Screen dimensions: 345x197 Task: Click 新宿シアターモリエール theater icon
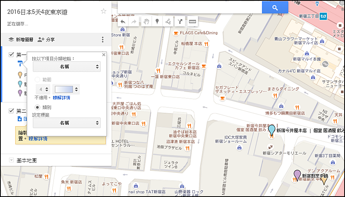pos(270,147)
